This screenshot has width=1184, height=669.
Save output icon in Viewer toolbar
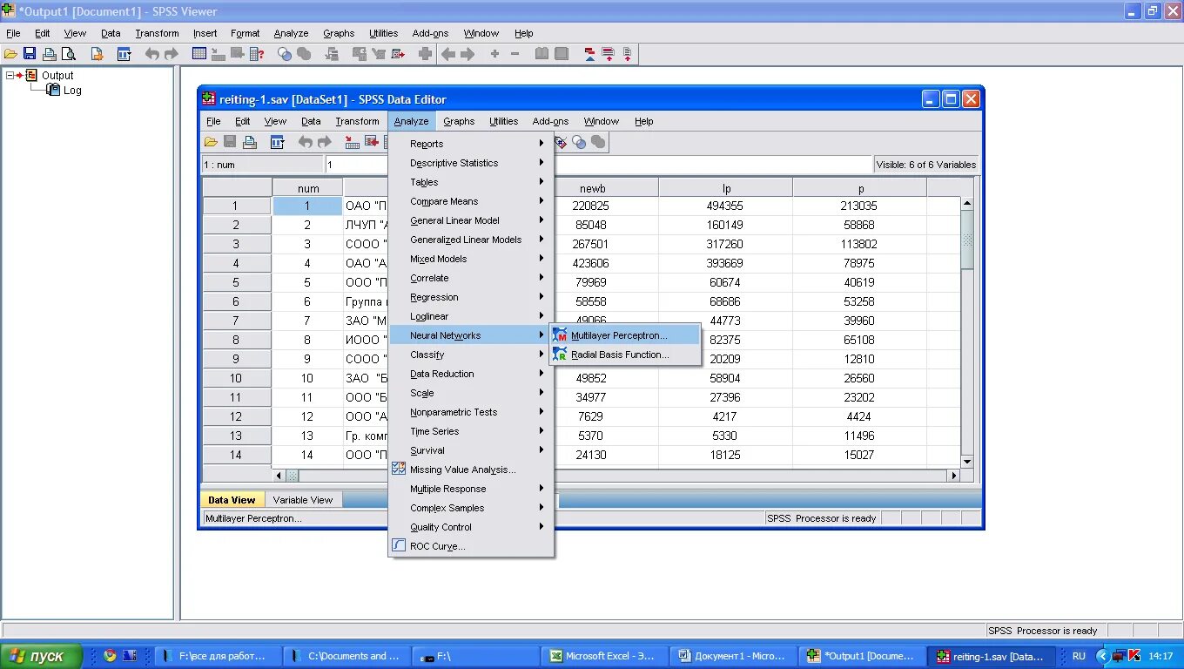[30, 54]
